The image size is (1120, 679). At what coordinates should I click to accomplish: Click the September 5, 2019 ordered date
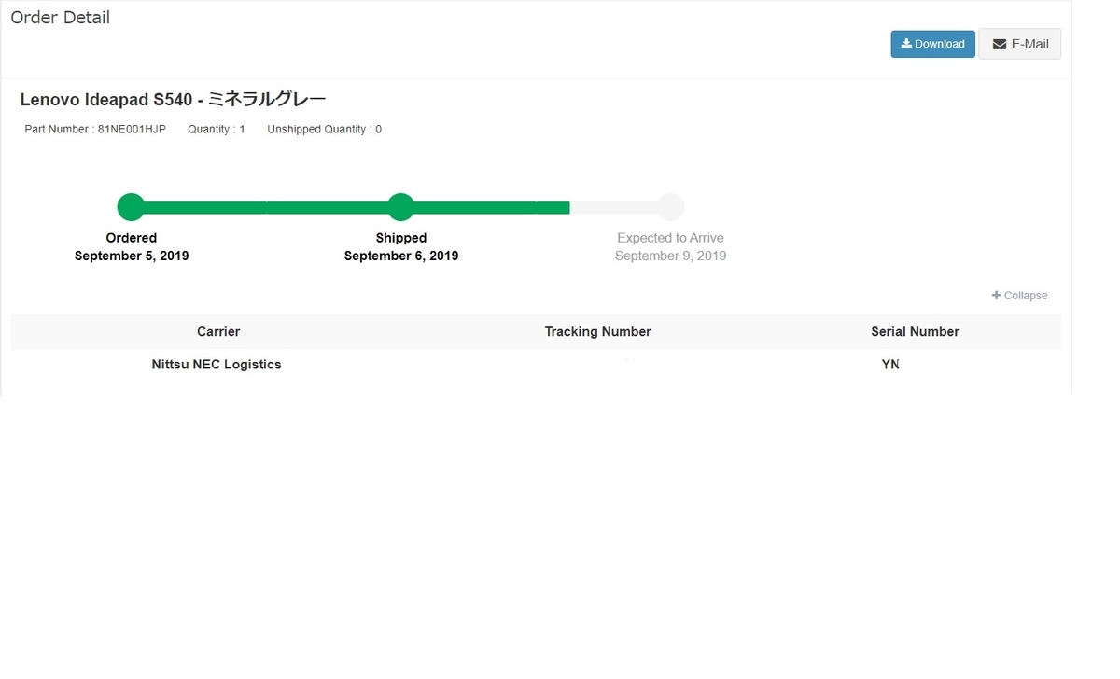(132, 256)
